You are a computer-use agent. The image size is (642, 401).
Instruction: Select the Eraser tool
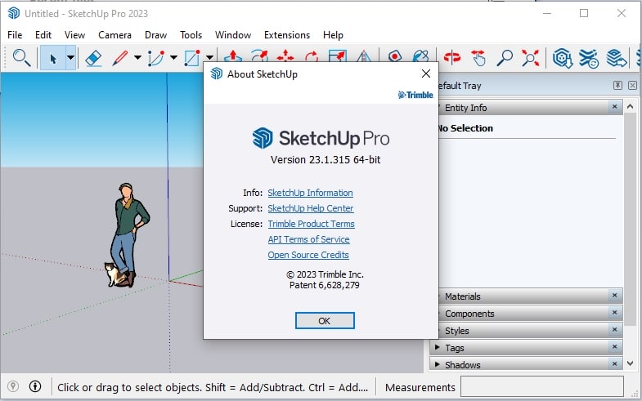point(94,59)
